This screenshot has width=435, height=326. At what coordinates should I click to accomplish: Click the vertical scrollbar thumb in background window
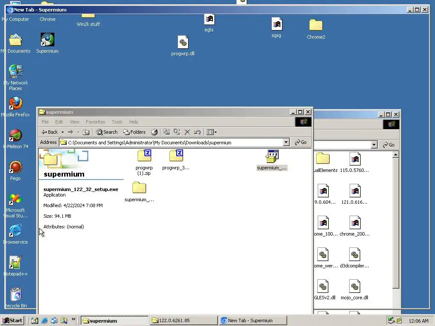pos(396,223)
